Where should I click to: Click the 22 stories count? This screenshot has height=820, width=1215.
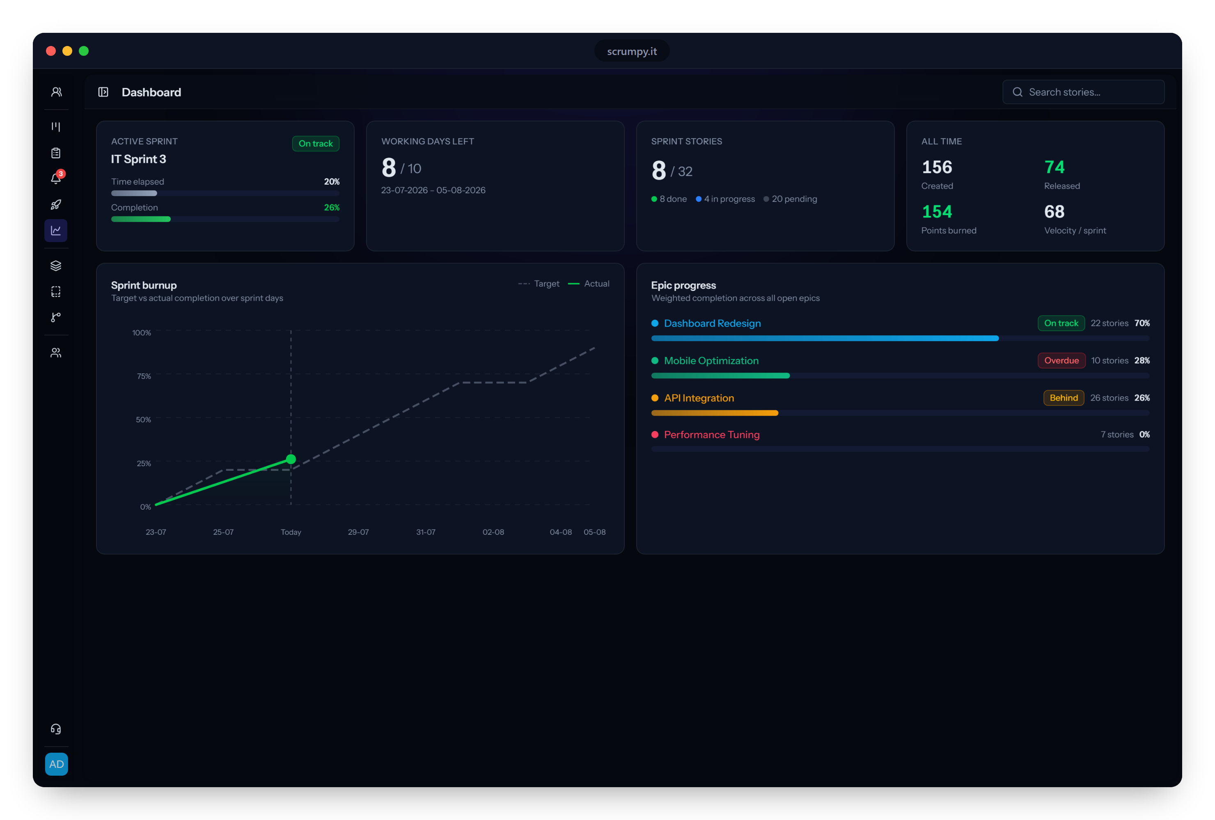(x=1110, y=323)
